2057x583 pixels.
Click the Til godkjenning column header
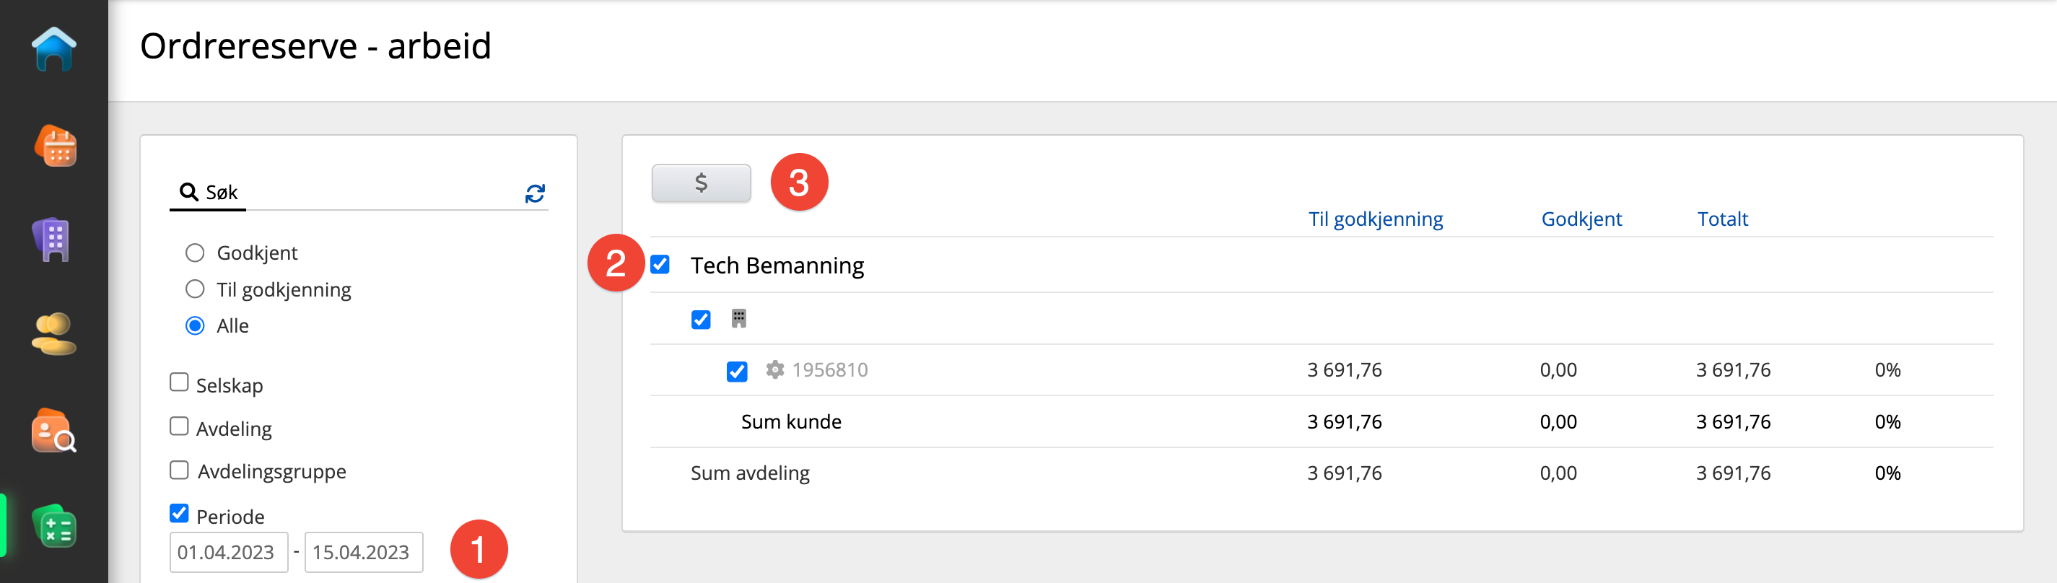(x=1375, y=219)
